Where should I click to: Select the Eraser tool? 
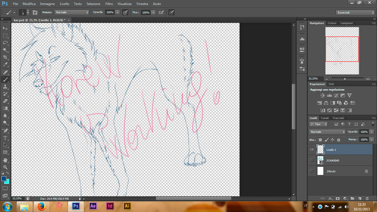click(x=5, y=101)
